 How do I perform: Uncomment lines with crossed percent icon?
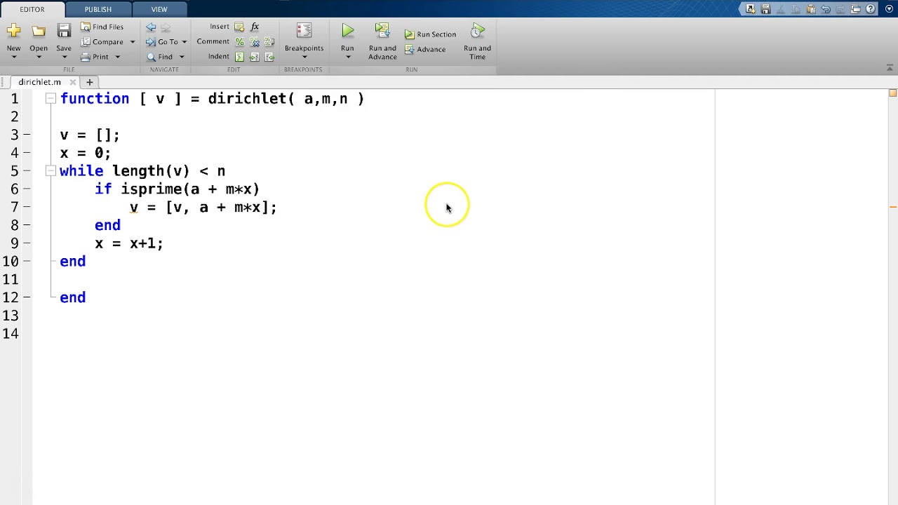255,42
